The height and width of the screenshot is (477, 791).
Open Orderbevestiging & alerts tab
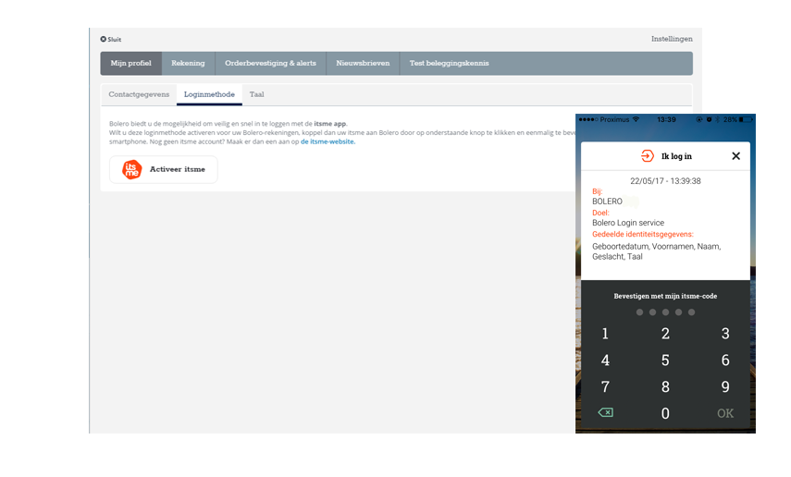[270, 64]
